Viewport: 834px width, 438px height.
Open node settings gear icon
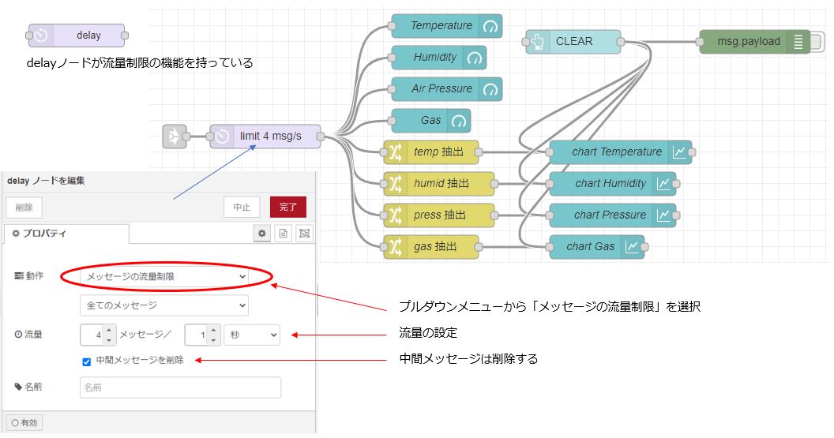pyautogui.click(x=261, y=234)
